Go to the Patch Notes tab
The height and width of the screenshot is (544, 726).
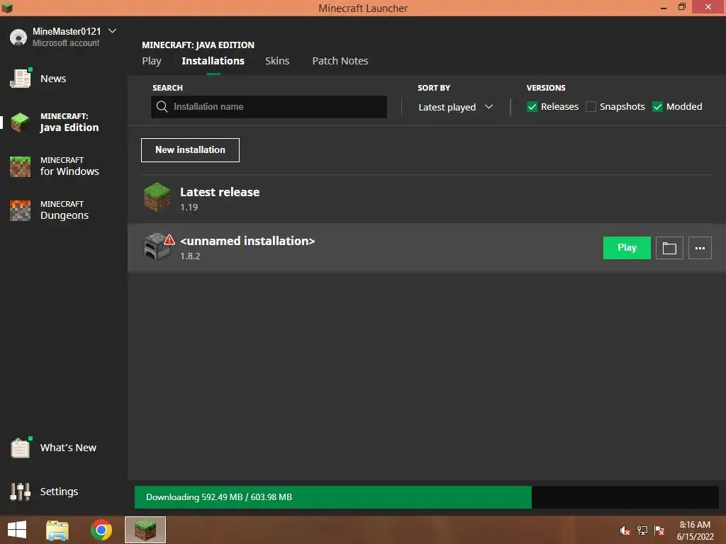(340, 61)
